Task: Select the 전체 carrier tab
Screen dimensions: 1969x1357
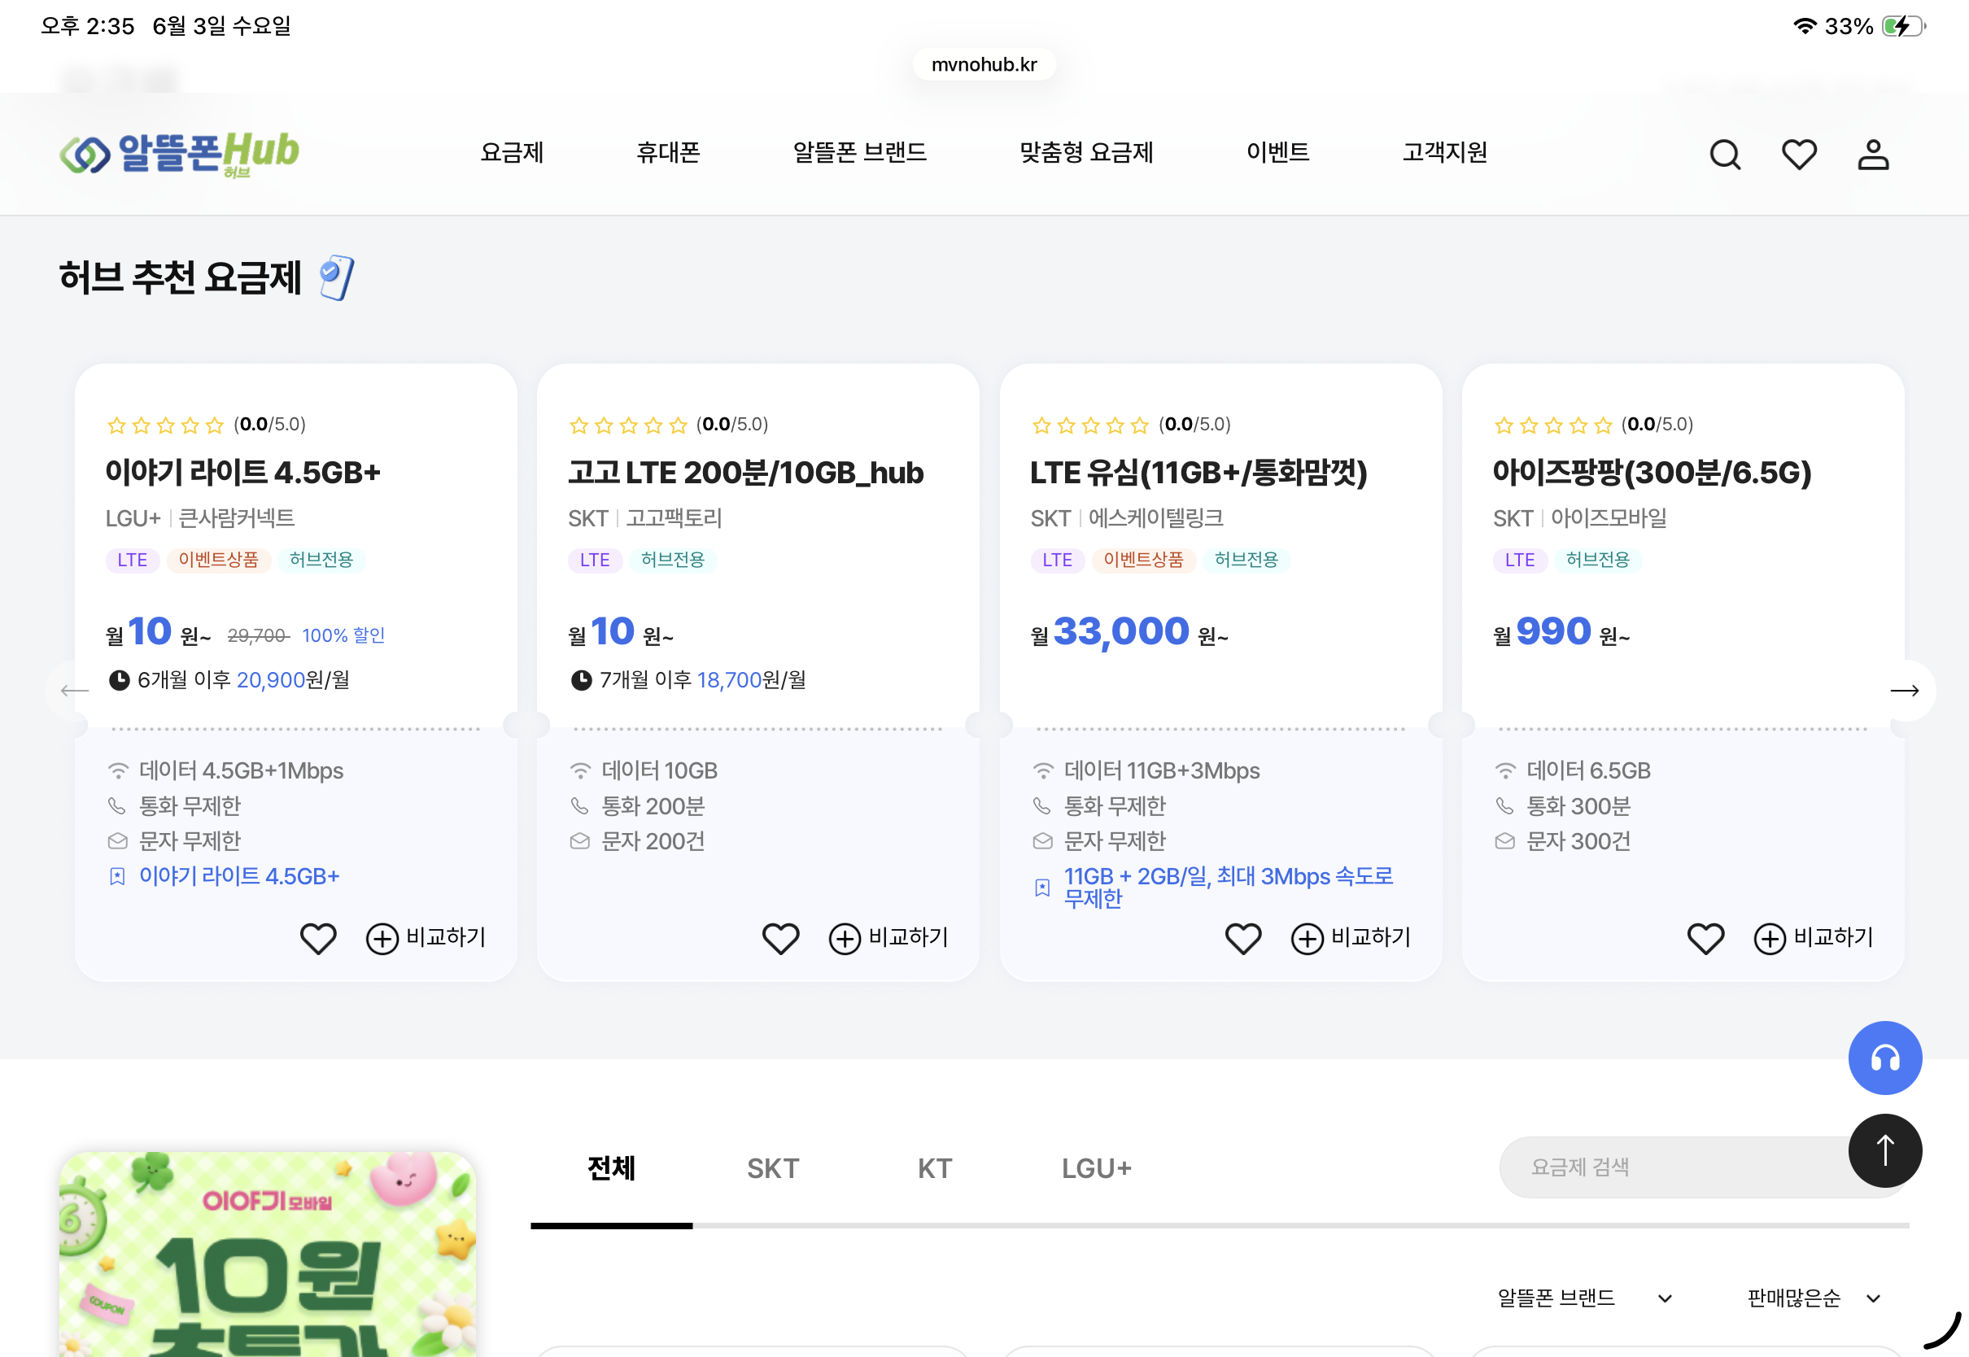Action: (x=611, y=1169)
